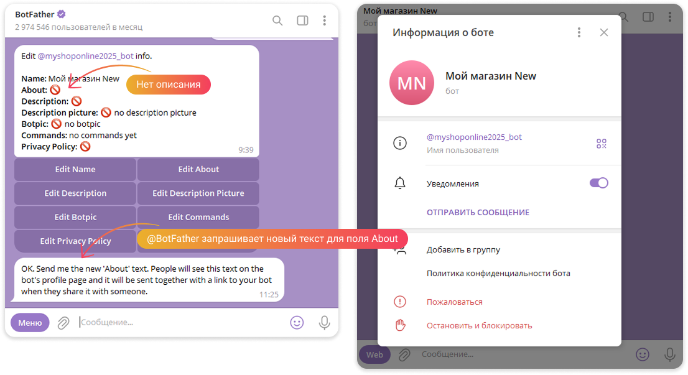Toggle the Уведомления notifications switch
688x375 pixels.
point(599,183)
